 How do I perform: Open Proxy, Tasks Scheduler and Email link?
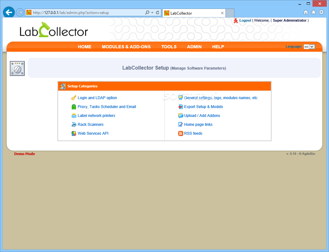pos(107,107)
